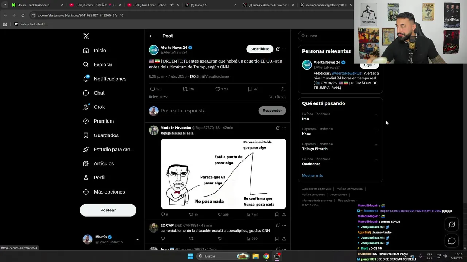Click the back arrow next to Post

[151, 36]
